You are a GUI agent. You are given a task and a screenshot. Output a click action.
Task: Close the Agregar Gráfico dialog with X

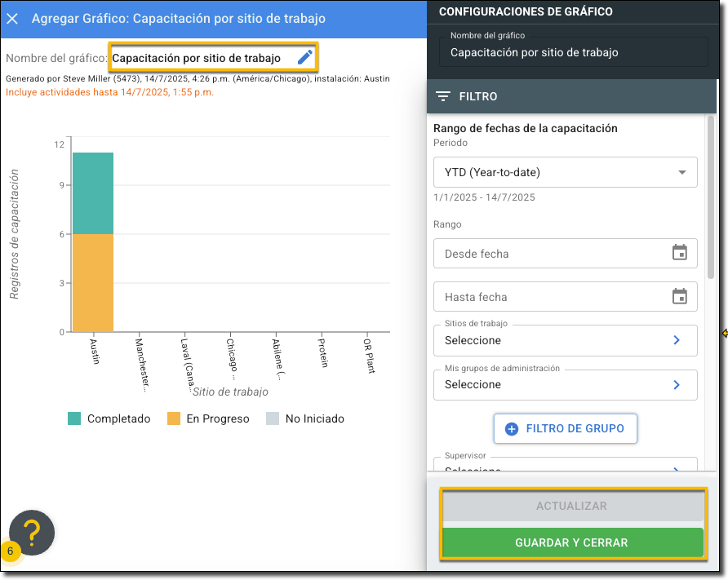[x=13, y=18]
